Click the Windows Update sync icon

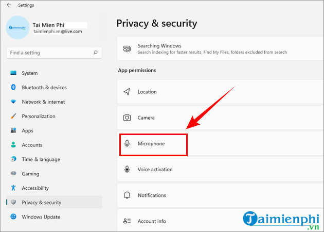13,217
